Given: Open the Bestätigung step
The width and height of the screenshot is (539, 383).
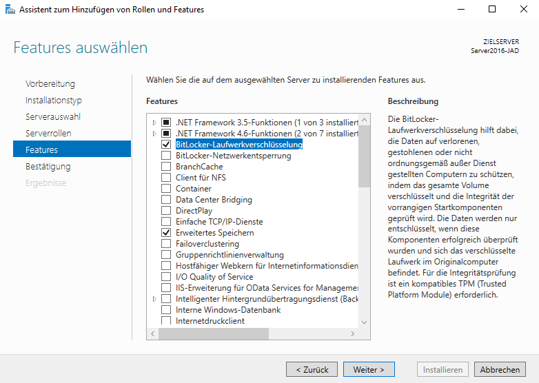Looking at the screenshot, I should 48,166.
